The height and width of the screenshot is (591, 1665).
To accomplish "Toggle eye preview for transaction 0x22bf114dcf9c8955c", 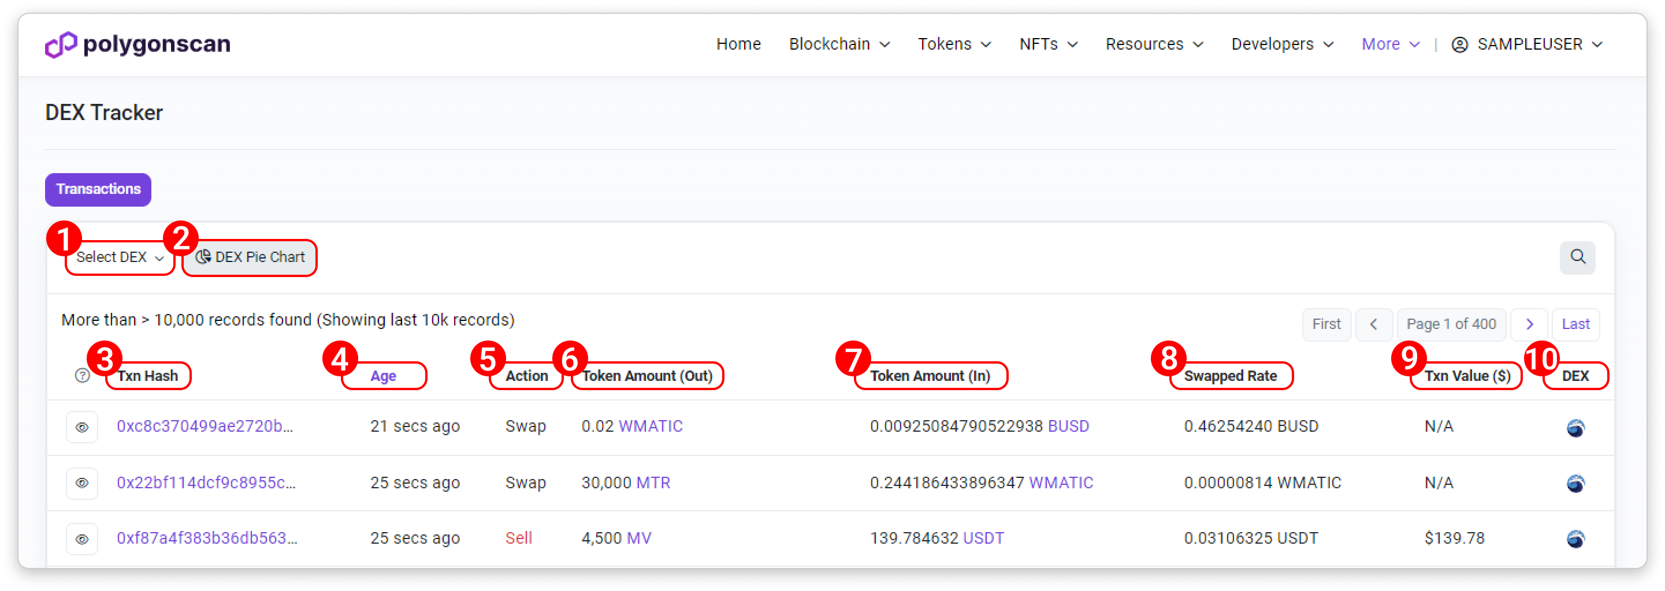I will pyautogui.click(x=82, y=483).
